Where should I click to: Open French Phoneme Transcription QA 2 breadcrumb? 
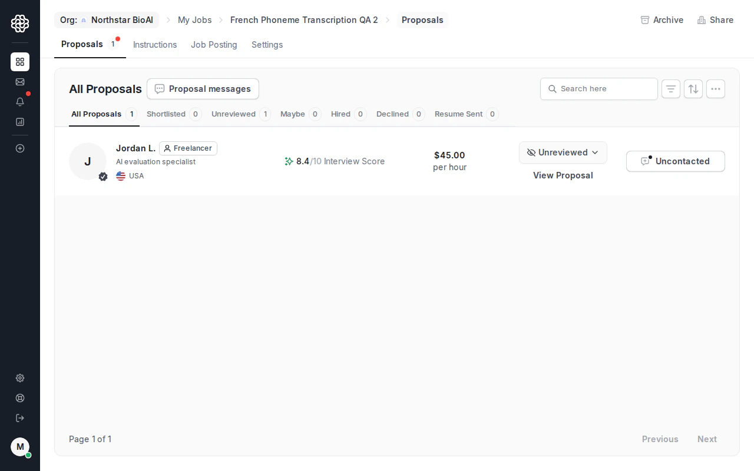tap(304, 20)
